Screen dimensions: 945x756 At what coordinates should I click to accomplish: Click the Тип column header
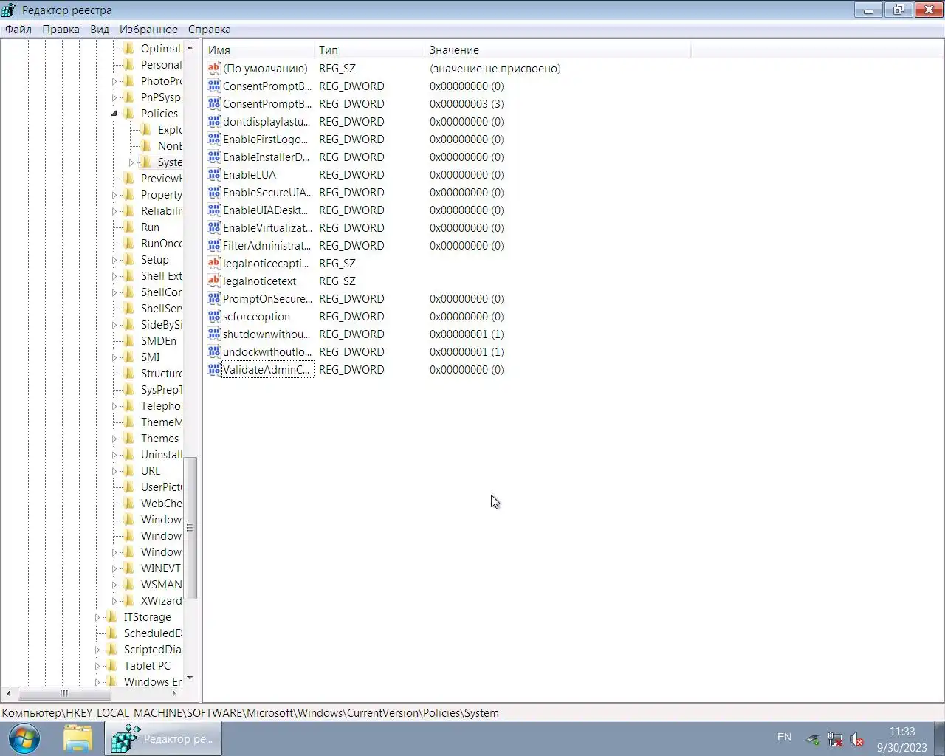pos(370,50)
